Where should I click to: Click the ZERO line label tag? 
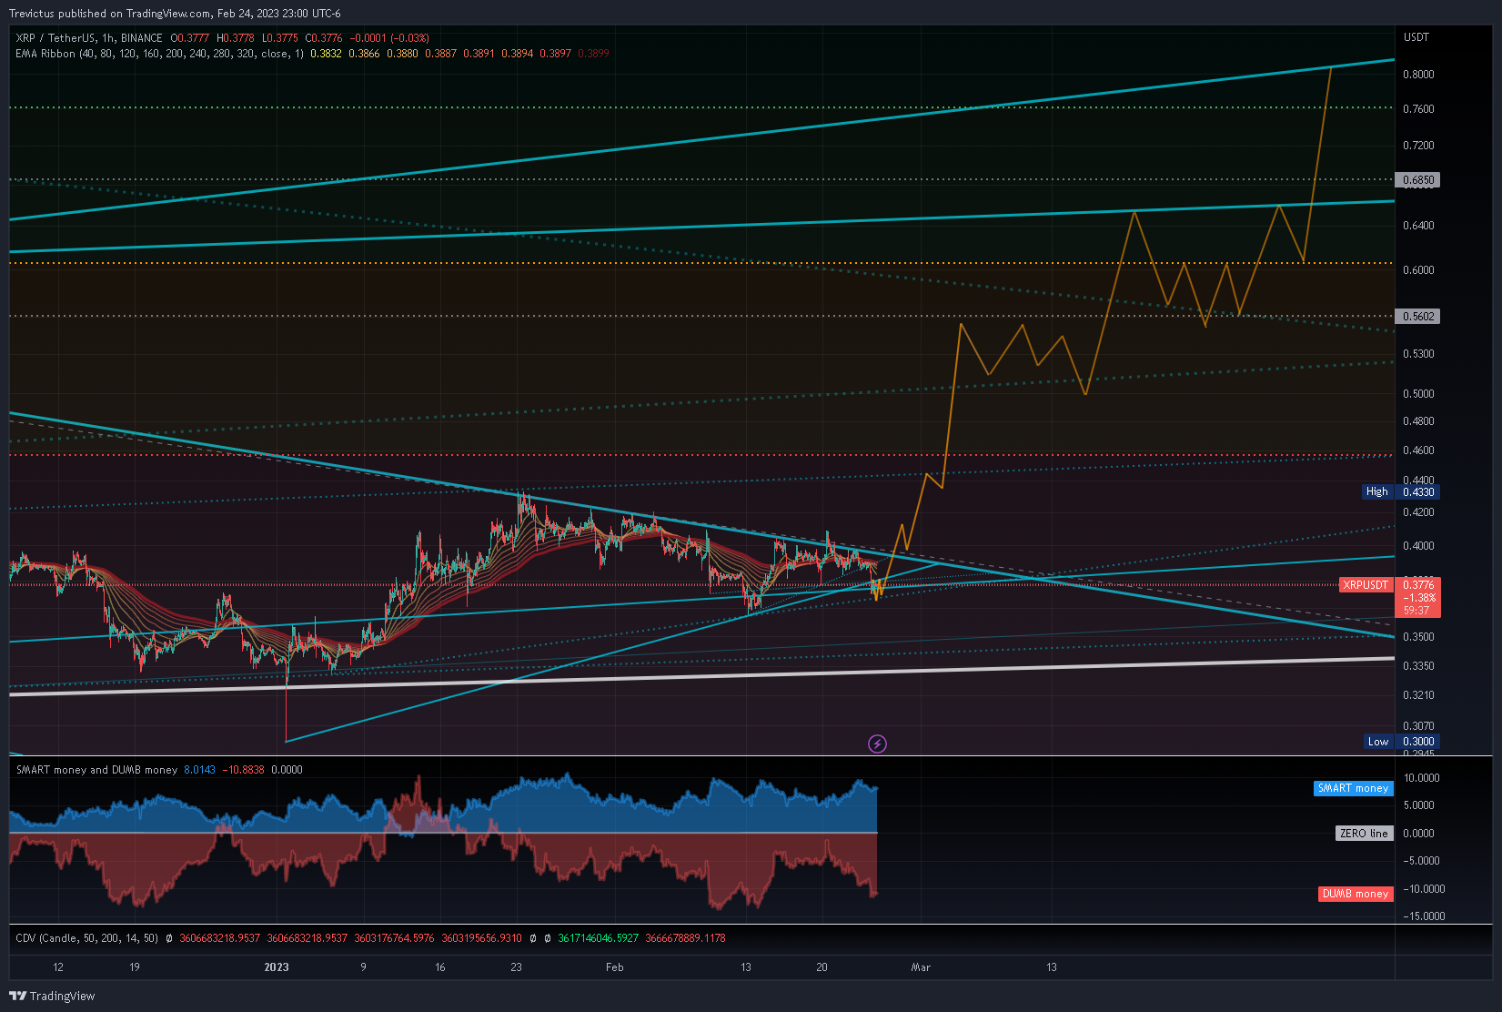tap(1365, 833)
